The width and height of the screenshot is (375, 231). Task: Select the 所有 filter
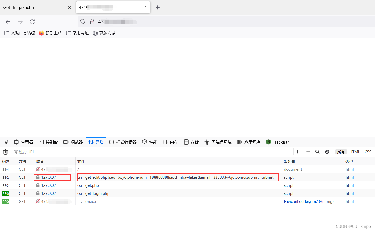pyautogui.click(x=341, y=152)
